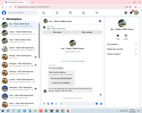Screen dimensions: 142x113
Task: Click Araceli's avatar beside her message
Action: tap(45, 91)
